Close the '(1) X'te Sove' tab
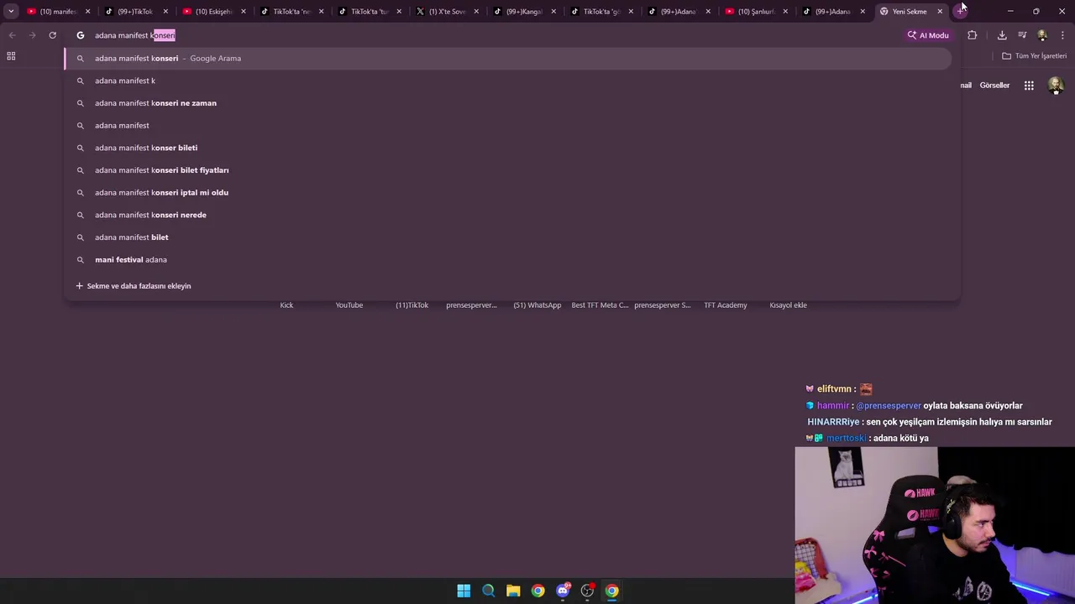This screenshot has height=604, width=1075. click(x=476, y=12)
